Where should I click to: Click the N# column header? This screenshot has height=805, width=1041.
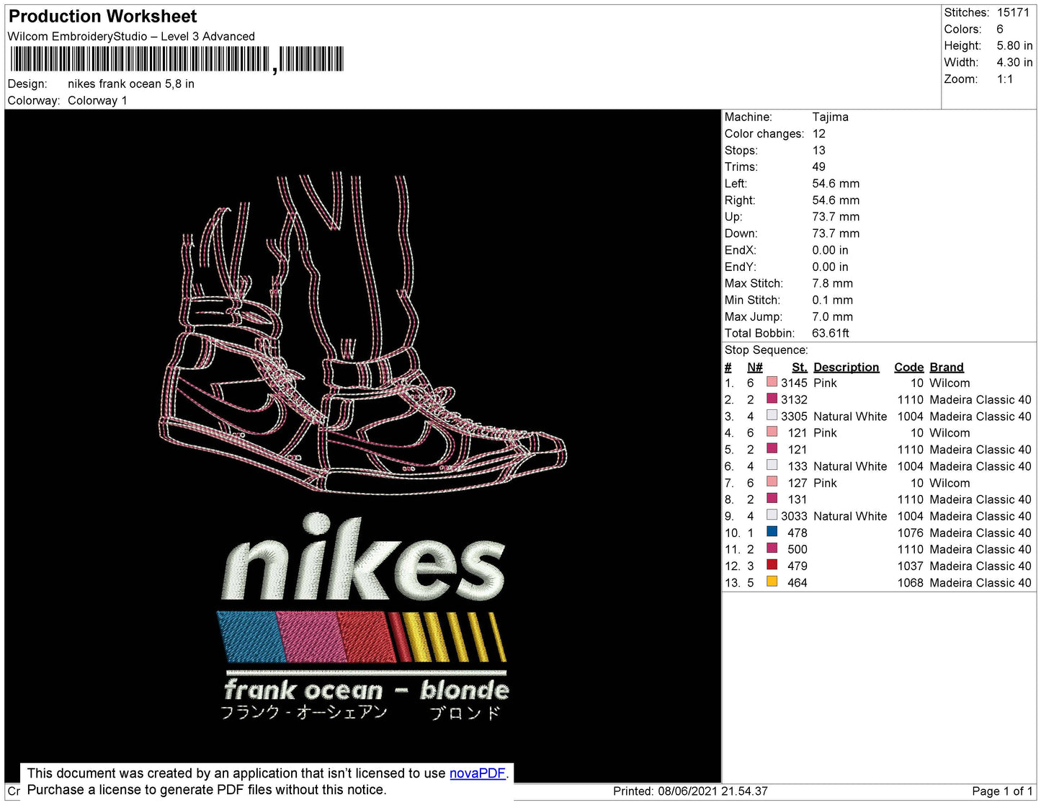point(754,367)
